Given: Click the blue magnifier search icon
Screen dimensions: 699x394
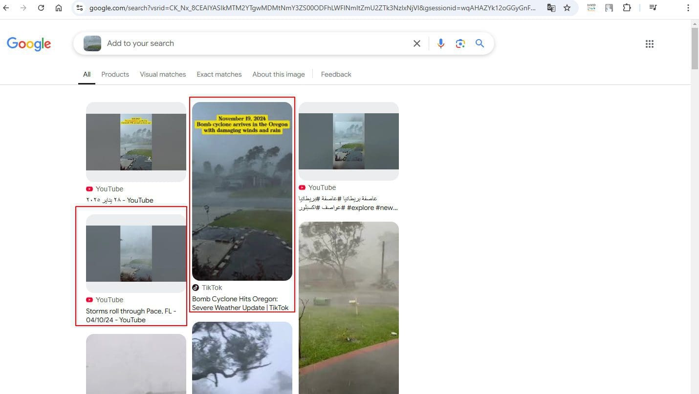Looking at the screenshot, I should (x=480, y=43).
